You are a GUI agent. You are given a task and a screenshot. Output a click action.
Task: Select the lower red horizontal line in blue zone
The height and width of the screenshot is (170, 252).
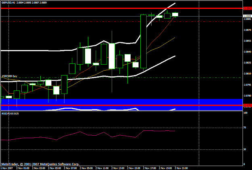[121, 105]
